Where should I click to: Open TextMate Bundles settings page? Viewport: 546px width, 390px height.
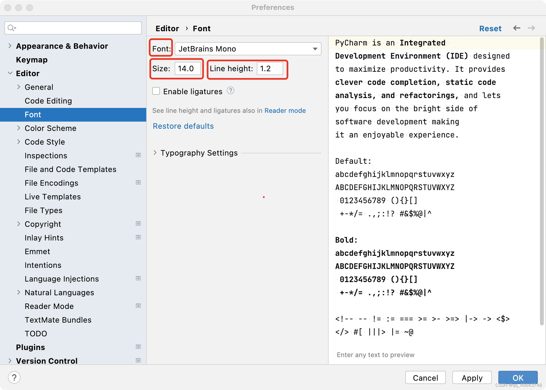tap(58, 320)
